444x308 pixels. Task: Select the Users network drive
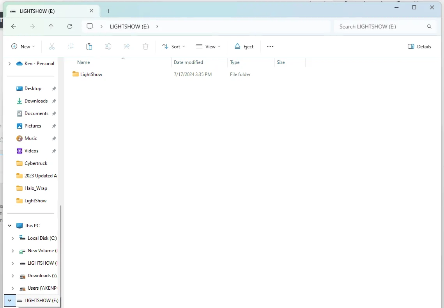(x=42, y=288)
